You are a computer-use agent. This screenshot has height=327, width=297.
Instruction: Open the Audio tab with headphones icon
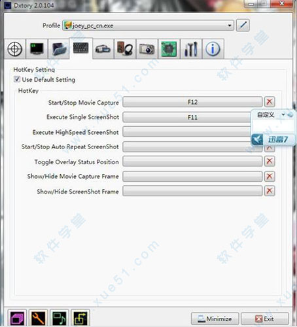coord(125,49)
